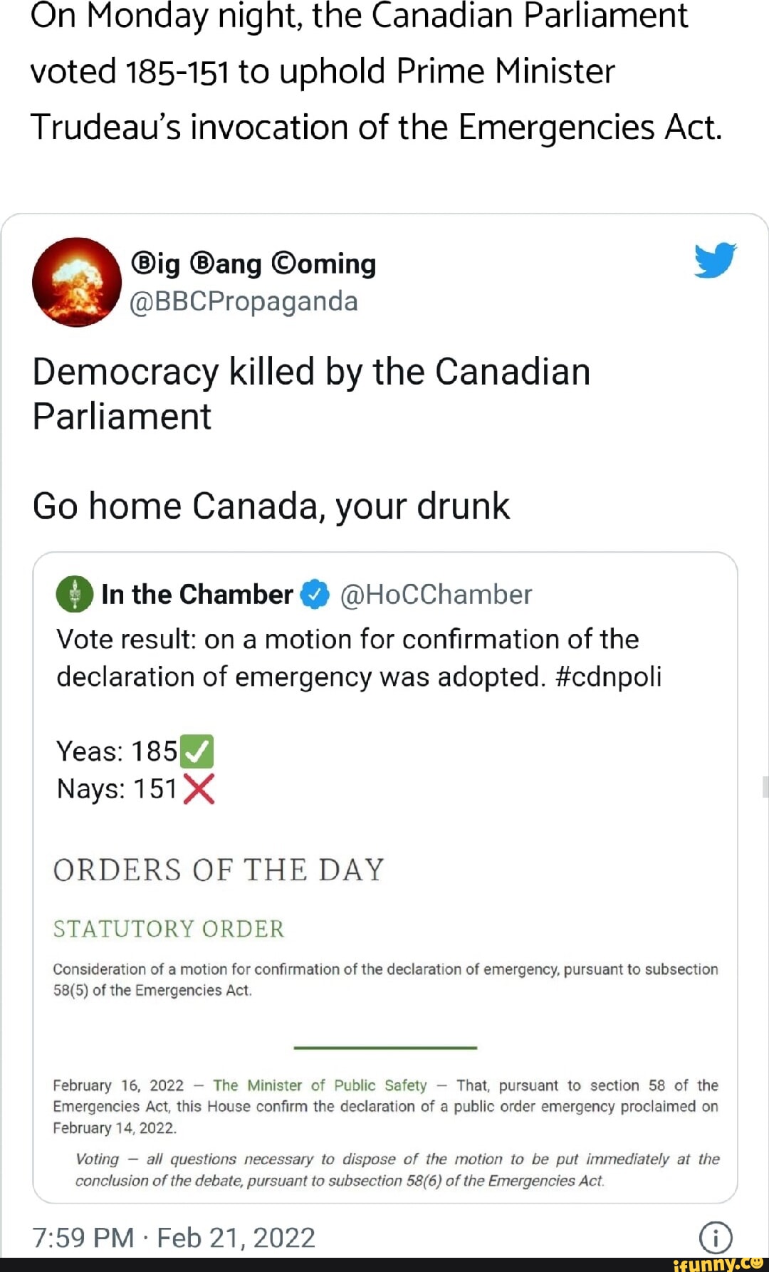Open the @HoCChamber handle
The image size is (769, 1272).
pos(436,595)
